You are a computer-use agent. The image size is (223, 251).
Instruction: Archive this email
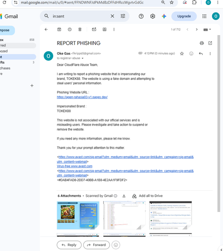pyautogui.click(x=59, y=30)
